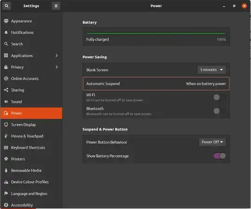Go to Language and Region settings
The image size is (251, 209).
(x=32, y=194)
